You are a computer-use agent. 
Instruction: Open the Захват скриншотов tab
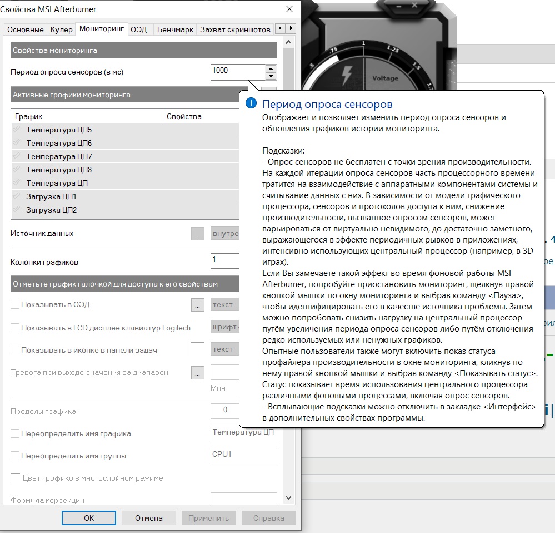(x=236, y=30)
